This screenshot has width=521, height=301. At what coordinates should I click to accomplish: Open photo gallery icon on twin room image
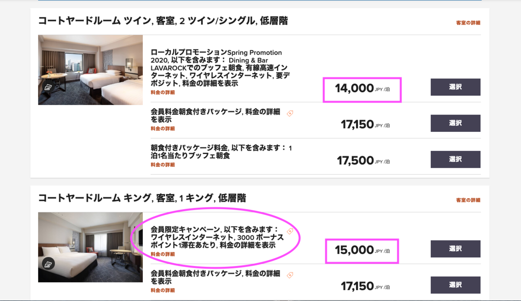tap(48, 87)
